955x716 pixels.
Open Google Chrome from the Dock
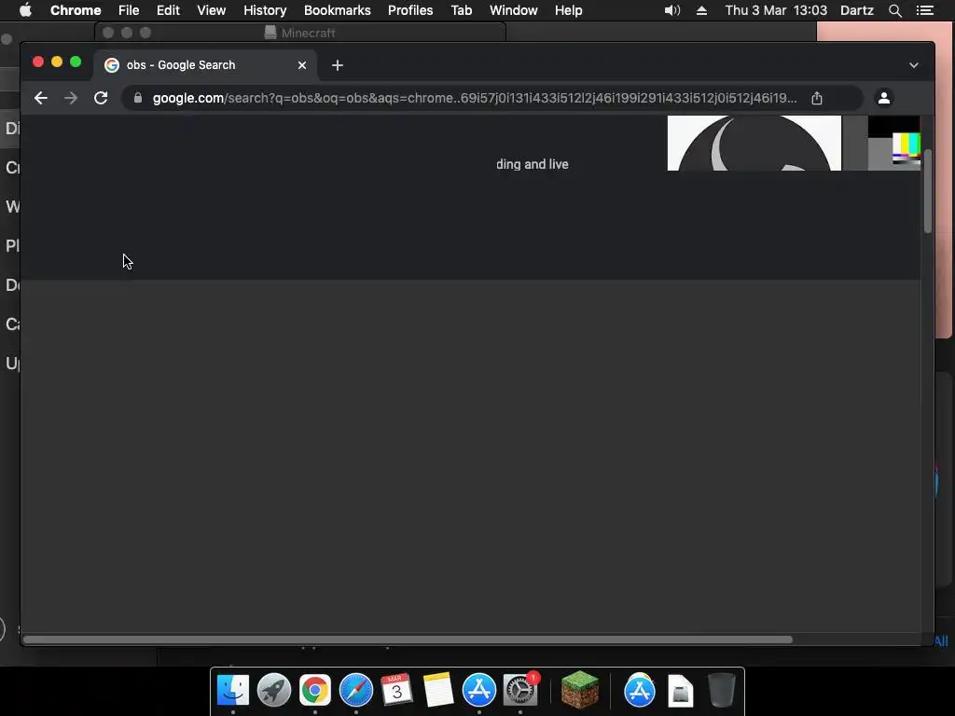pyautogui.click(x=315, y=691)
